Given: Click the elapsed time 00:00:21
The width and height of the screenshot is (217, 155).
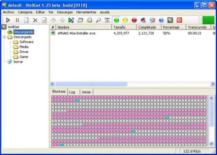Looking at the screenshot, I should pyautogui.click(x=195, y=33).
